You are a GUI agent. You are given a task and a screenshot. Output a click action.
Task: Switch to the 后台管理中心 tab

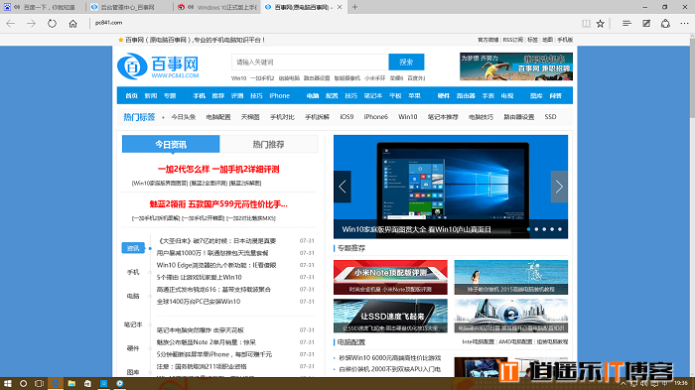[x=129, y=7]
